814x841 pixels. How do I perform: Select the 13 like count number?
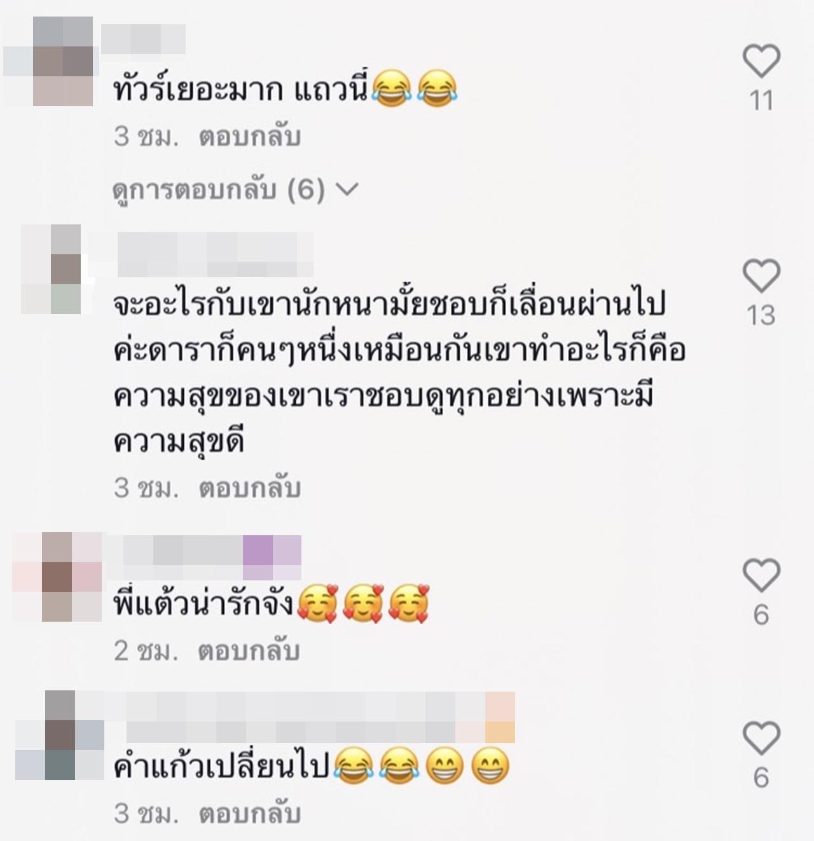(761, 315)
